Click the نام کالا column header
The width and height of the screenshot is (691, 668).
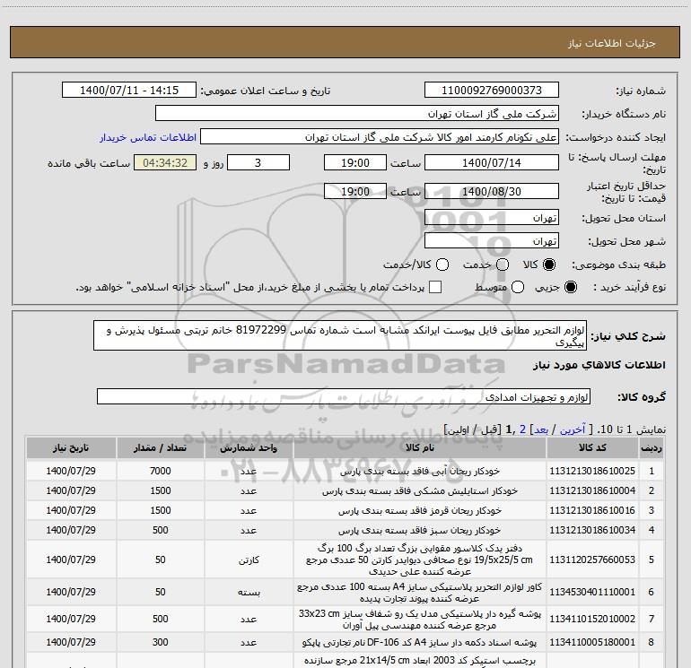point(420,447)
